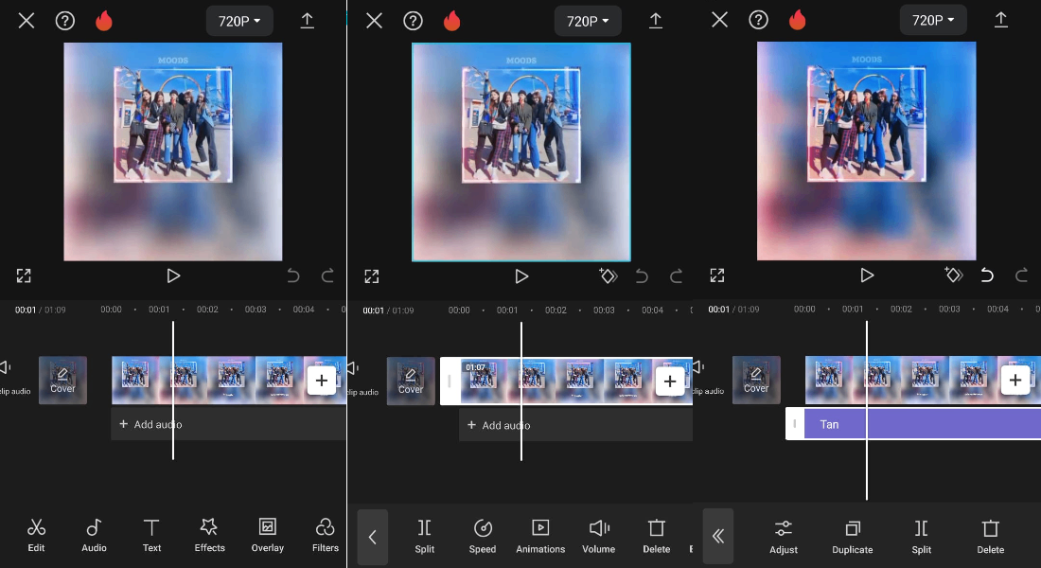Export video with upload arrow in left panel
This screenshot has height=568, width=1041.
(307, 21)
